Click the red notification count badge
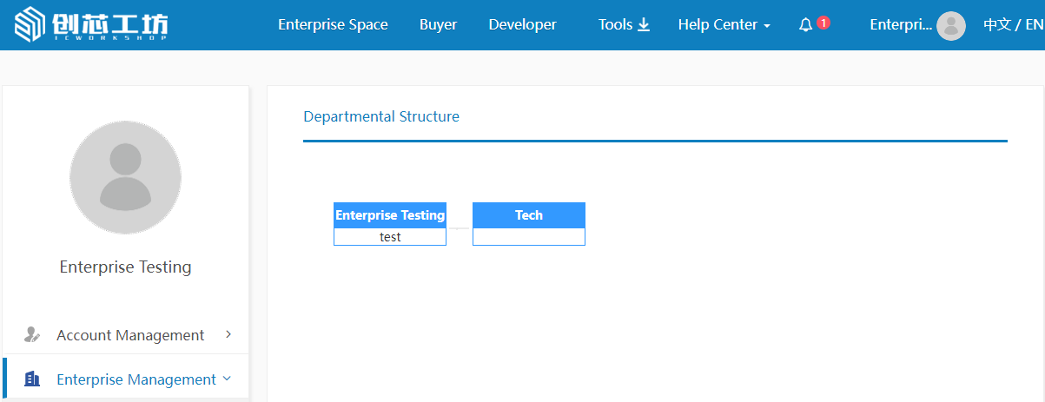Image resolution: width=1045 pixels, height=402 pixels. pyautogui.click(x=823, y=23)
